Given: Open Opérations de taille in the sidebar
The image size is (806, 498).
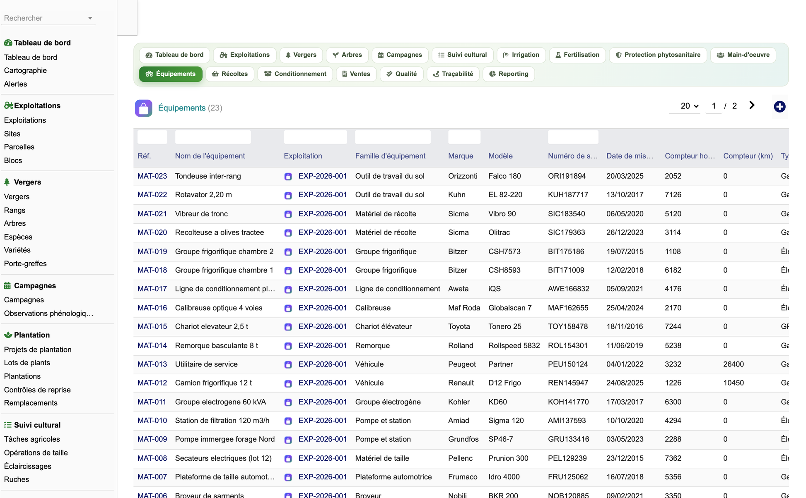Looking at the screenshot, I should (x=36, y=453).
